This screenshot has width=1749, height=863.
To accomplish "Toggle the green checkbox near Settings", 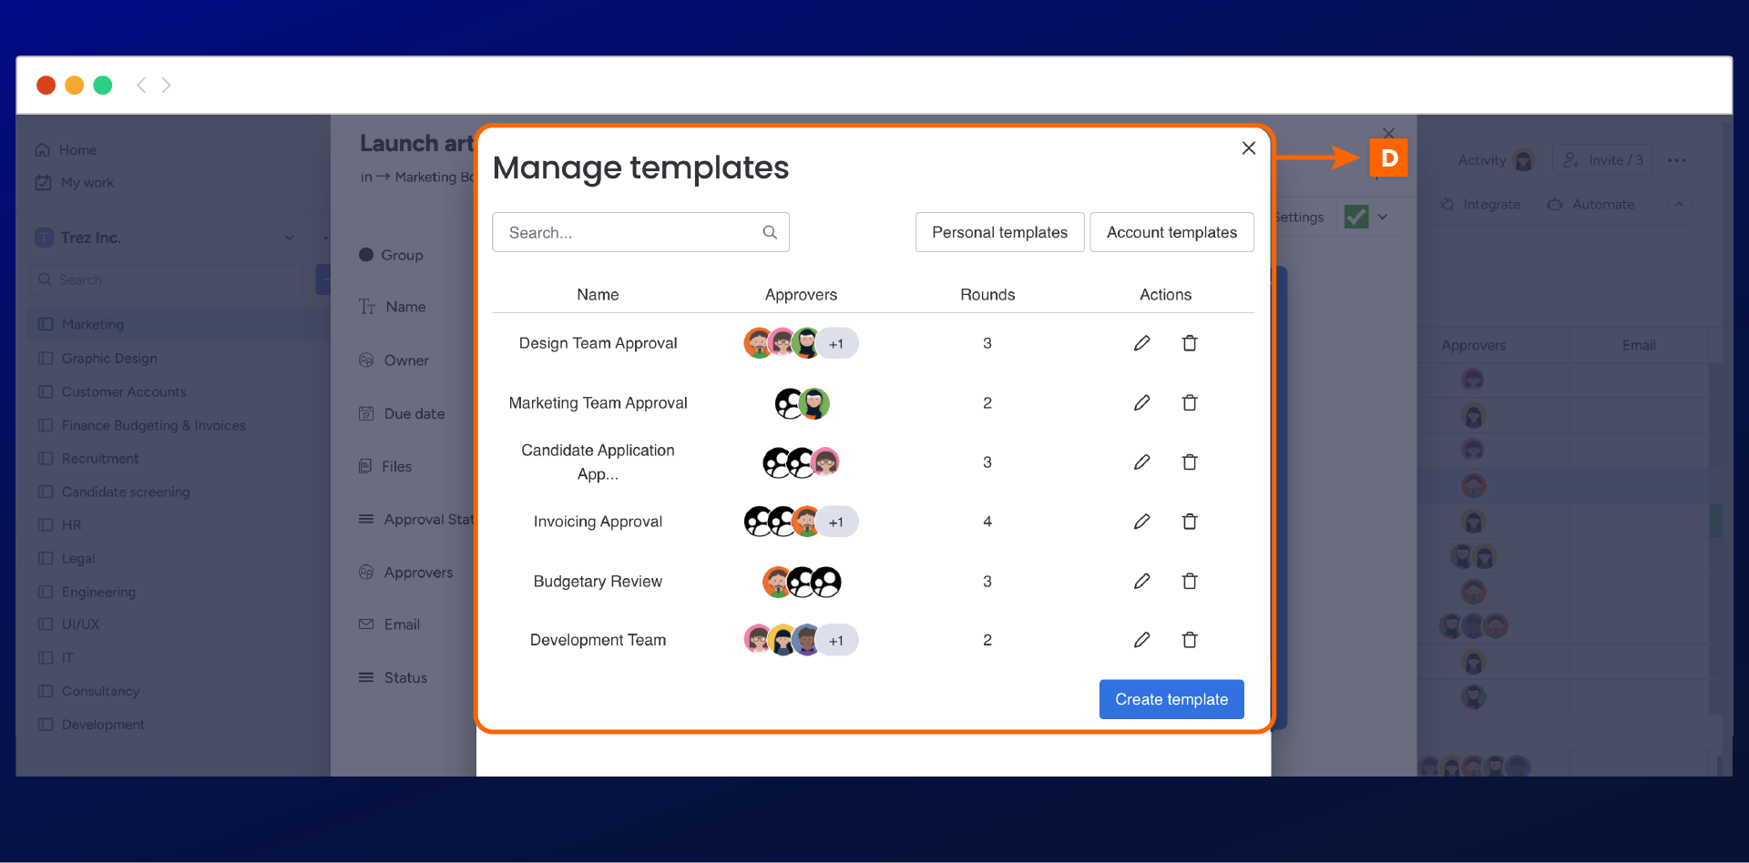I will (1356, 217).
